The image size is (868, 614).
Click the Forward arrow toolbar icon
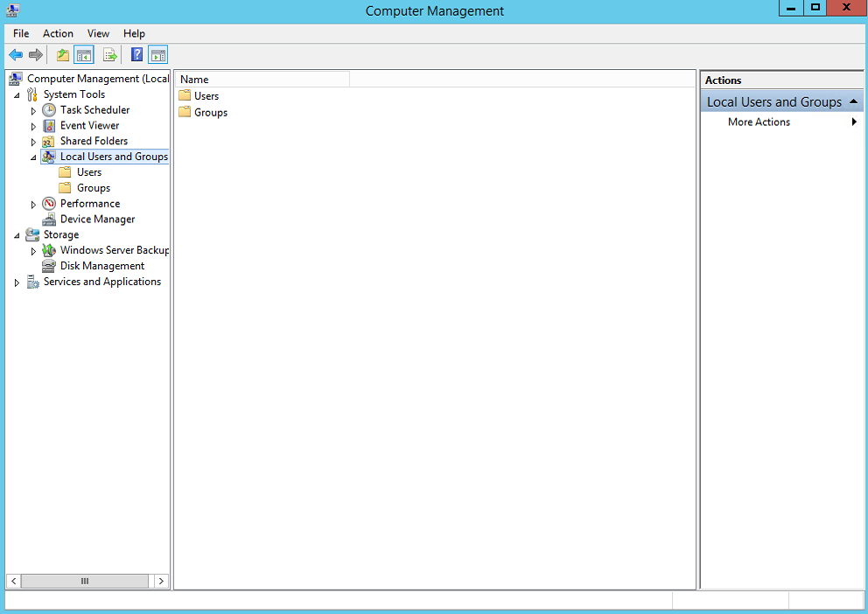[35, 55]
